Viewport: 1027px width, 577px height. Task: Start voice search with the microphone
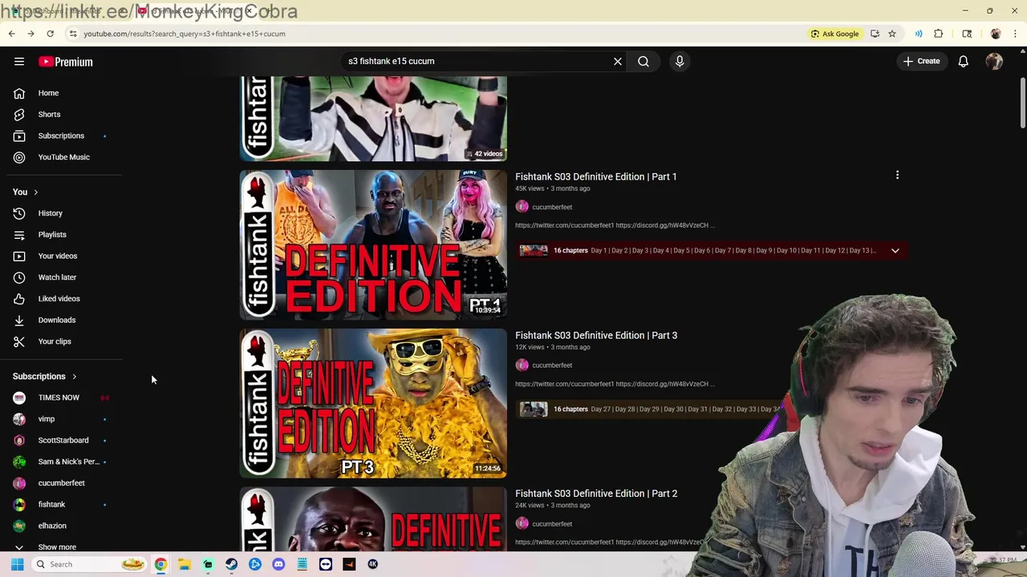pos(680,61)
